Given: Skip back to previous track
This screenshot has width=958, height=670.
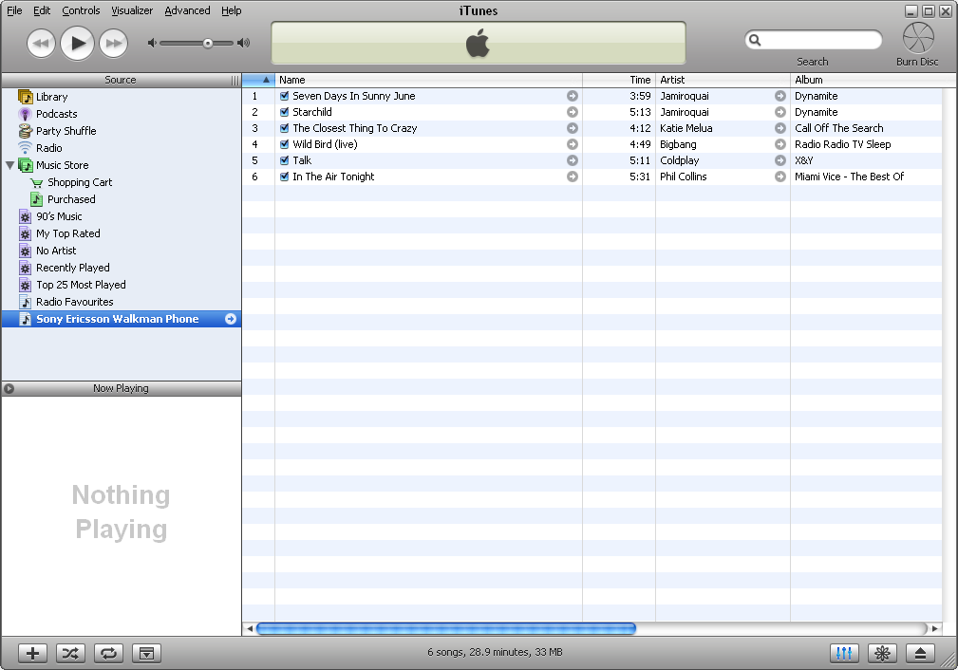Looking at the screenshot, I should pyautogui.click(x=41, y=44).
